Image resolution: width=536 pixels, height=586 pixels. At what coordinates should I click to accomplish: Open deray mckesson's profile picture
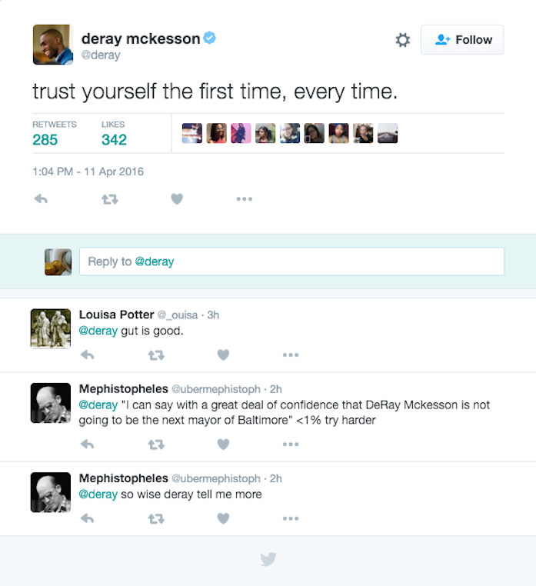click(x=52, y=45)
